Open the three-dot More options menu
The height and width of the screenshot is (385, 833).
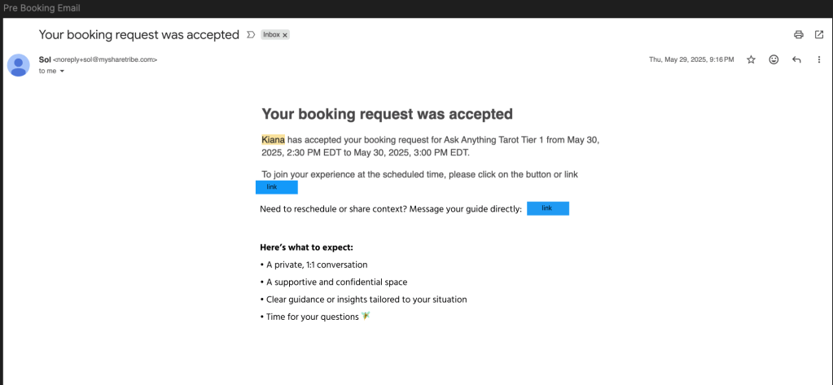pos(819,59)
